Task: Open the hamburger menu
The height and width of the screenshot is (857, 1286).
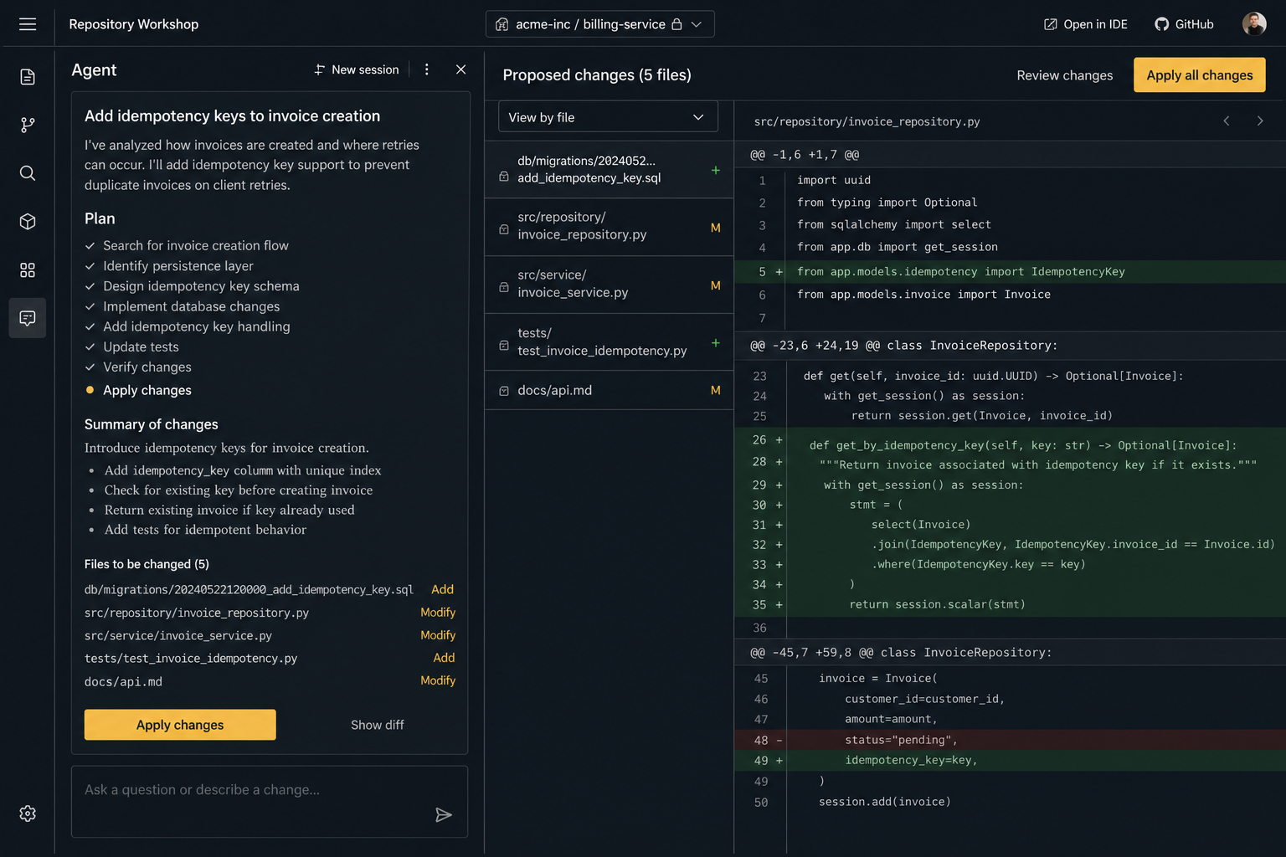Action: pos(28,24)
